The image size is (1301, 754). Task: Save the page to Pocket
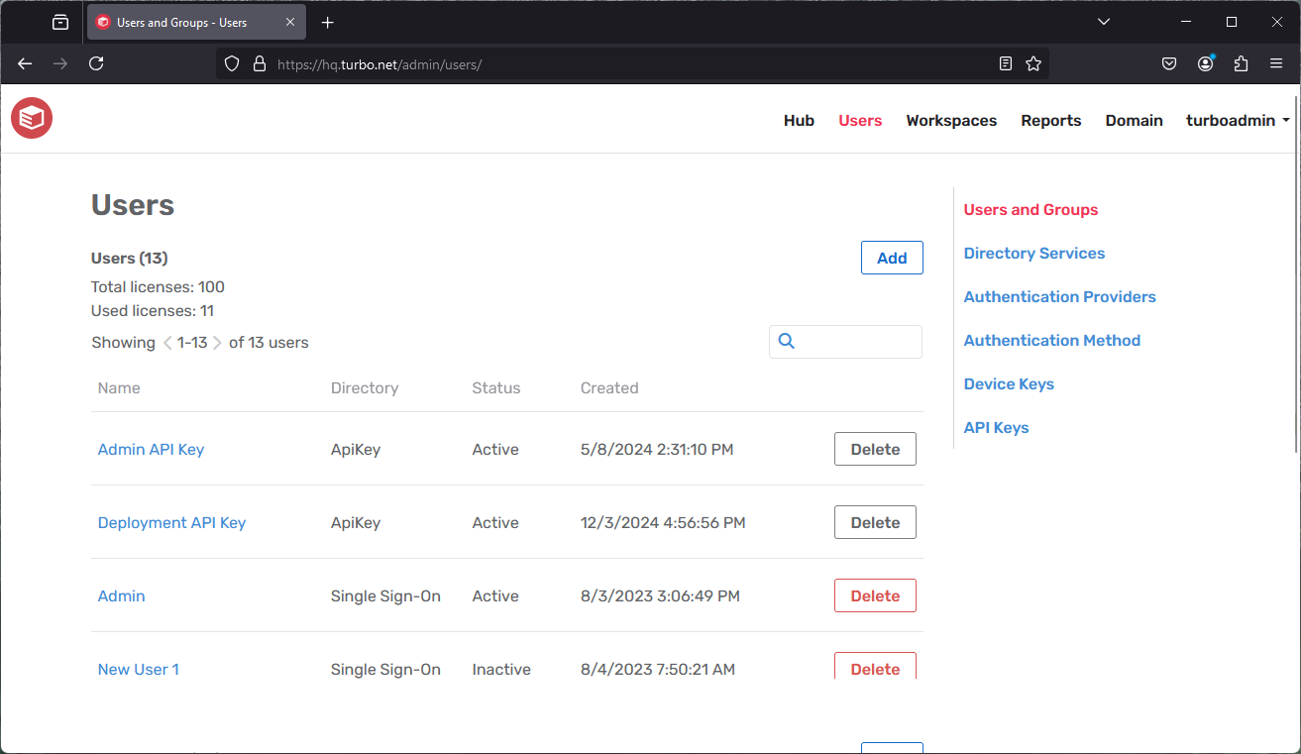[x=1169, y=62]
